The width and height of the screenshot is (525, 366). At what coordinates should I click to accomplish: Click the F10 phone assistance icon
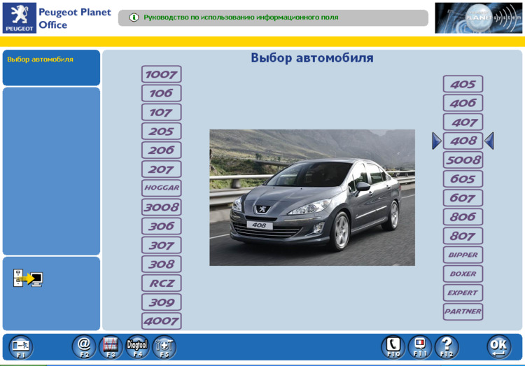pyautogui.click(x=393, y=347)
